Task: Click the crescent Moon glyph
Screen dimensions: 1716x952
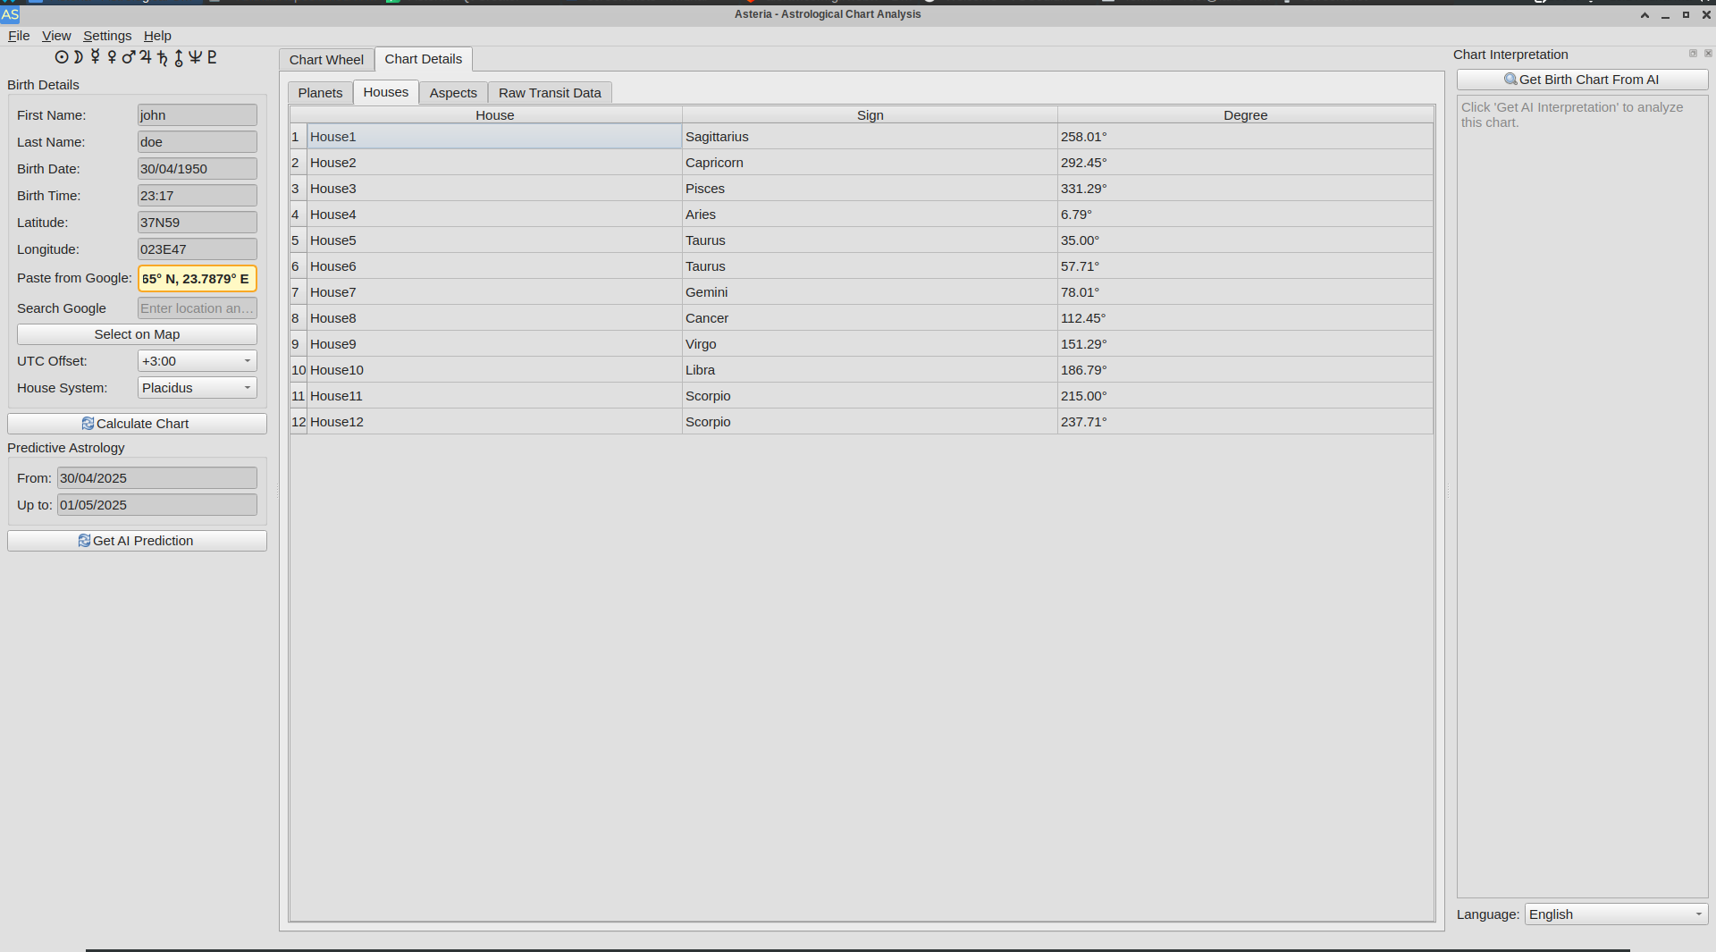Action: coord(79,57)
